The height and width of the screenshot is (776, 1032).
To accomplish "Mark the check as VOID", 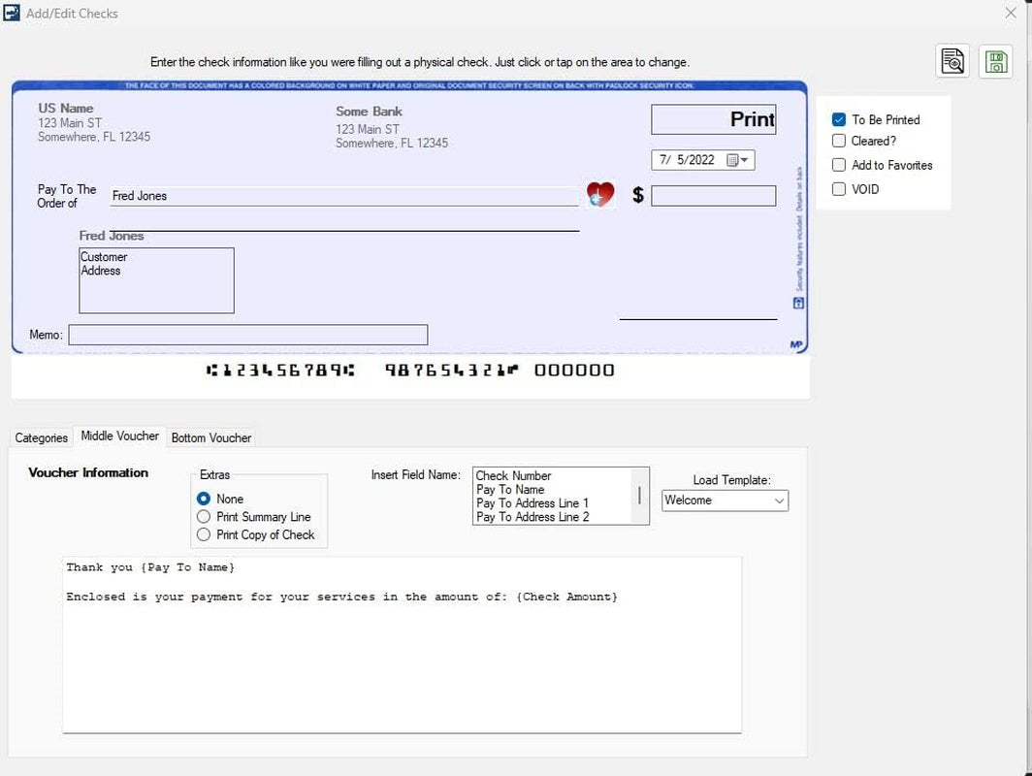I will click(838, 189).
